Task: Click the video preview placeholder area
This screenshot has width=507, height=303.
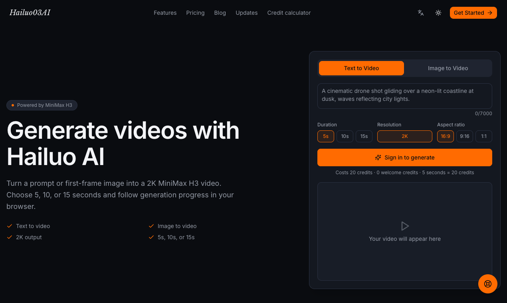Action: click(x=405, y=232)
